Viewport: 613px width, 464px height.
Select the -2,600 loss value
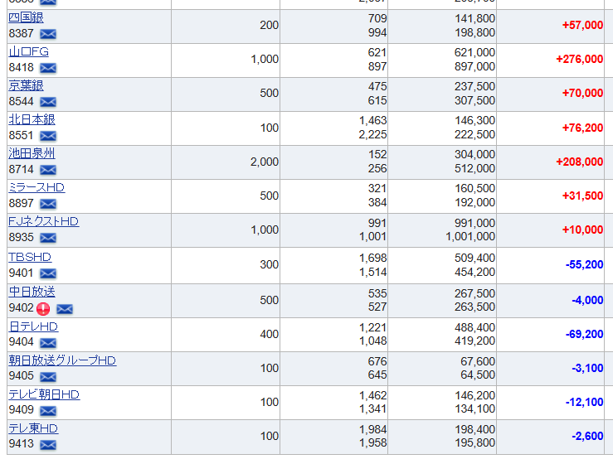[x=587, y=436]
